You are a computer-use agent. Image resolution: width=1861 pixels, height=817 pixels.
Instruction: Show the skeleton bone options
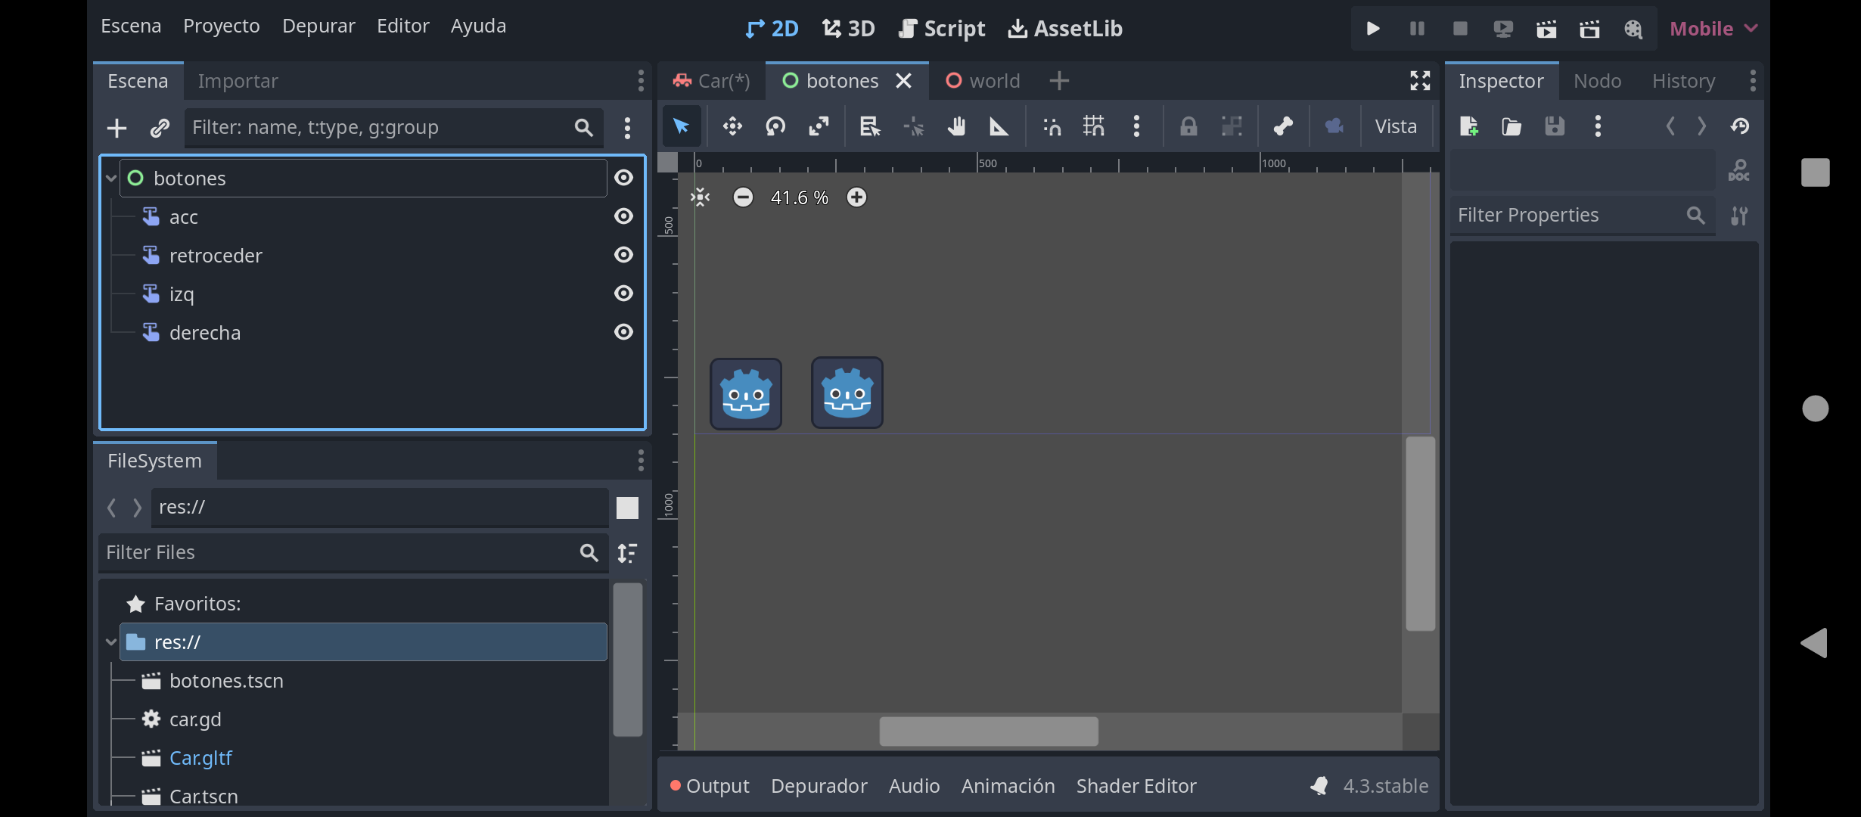1283,126
